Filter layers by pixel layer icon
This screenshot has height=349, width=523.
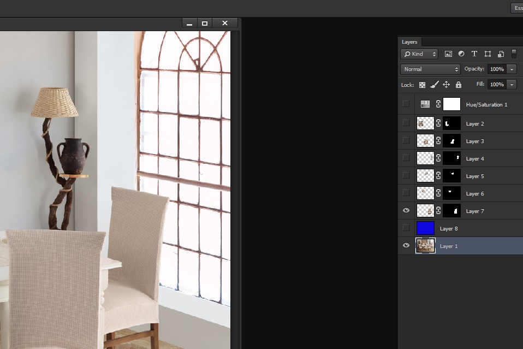pos(448,54)
